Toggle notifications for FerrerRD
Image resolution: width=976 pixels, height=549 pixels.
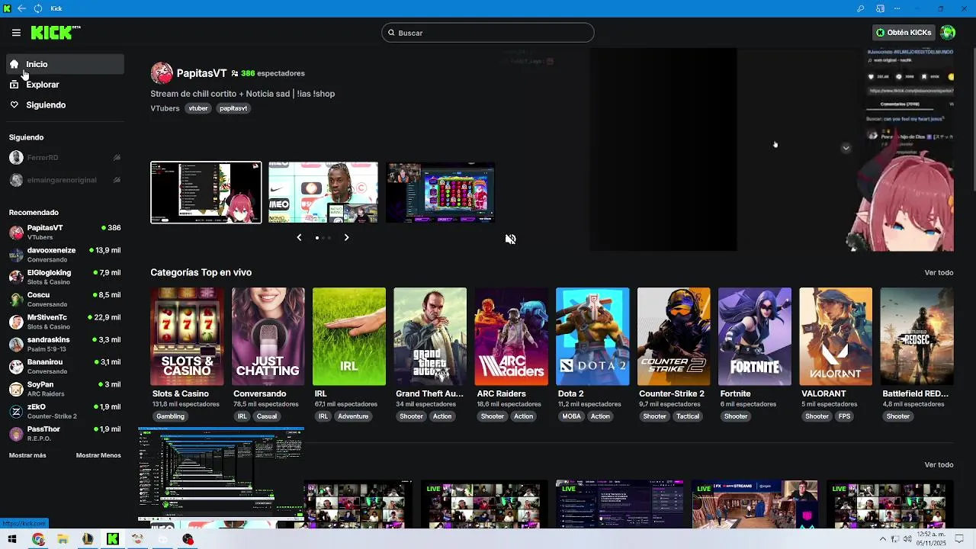pyautogui.click(x=117, y=158)
